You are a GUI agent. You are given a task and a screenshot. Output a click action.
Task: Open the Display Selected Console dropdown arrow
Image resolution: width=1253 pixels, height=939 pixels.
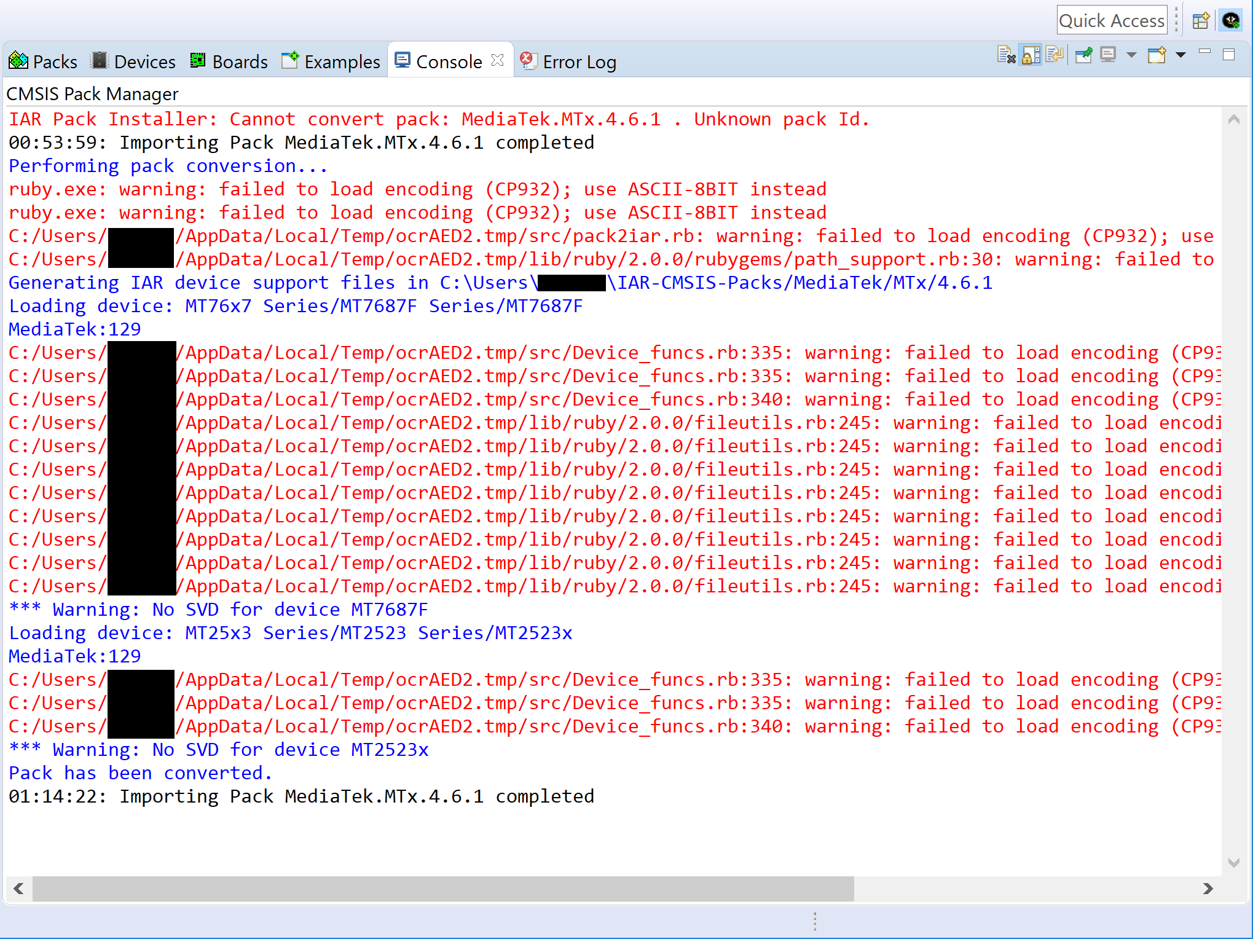click(1131, 55)
